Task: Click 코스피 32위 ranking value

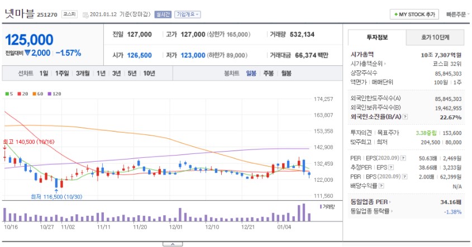Action: 447,64
